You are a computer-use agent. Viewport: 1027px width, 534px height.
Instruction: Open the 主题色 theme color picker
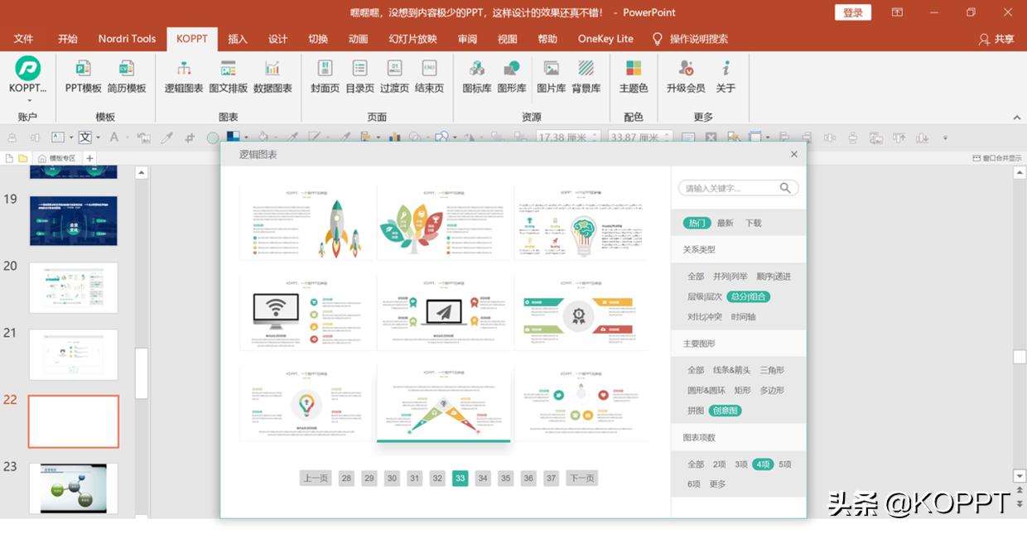[x=633, y=79]
